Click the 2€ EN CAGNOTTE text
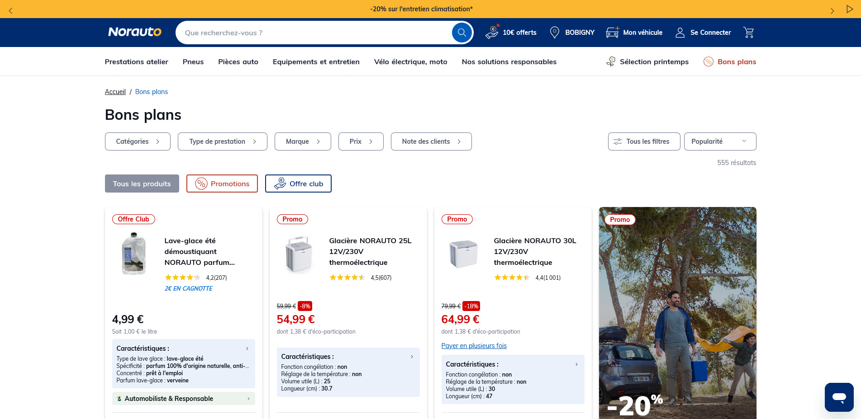This screenshot has width=861, height=419. tap(188, 288)
